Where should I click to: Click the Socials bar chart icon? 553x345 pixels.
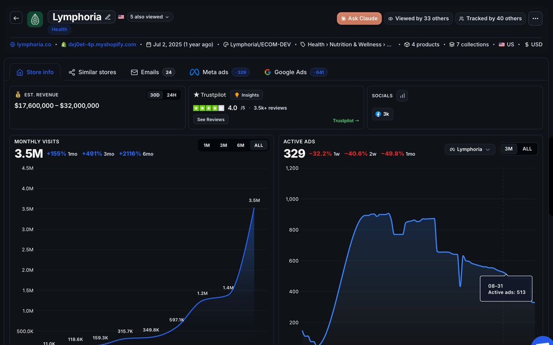pos(402,96)
